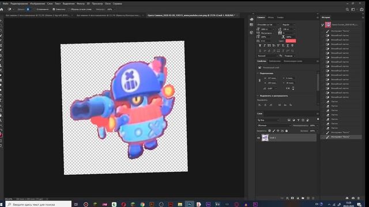
Task: Click the width input field in Properties
Action: click(272, 78)
